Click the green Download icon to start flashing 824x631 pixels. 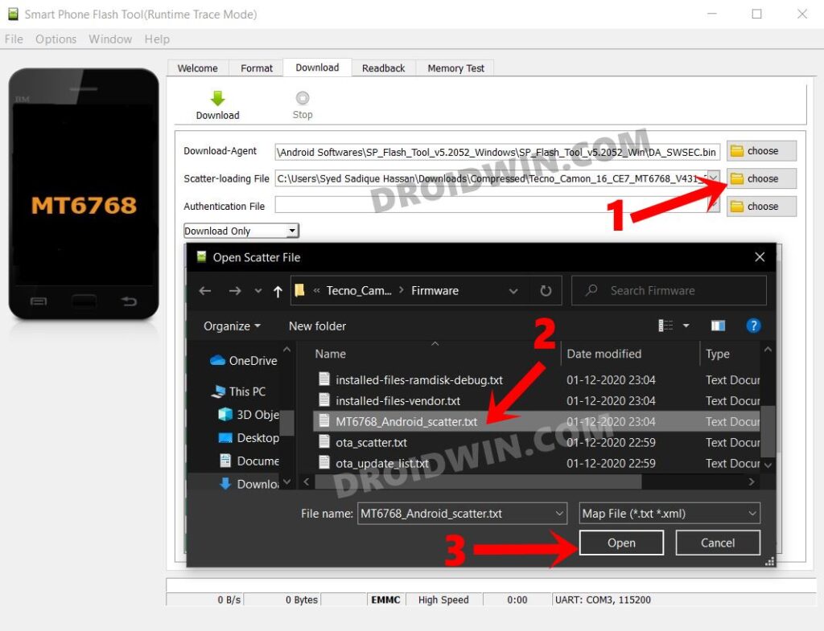click(217, 98)
